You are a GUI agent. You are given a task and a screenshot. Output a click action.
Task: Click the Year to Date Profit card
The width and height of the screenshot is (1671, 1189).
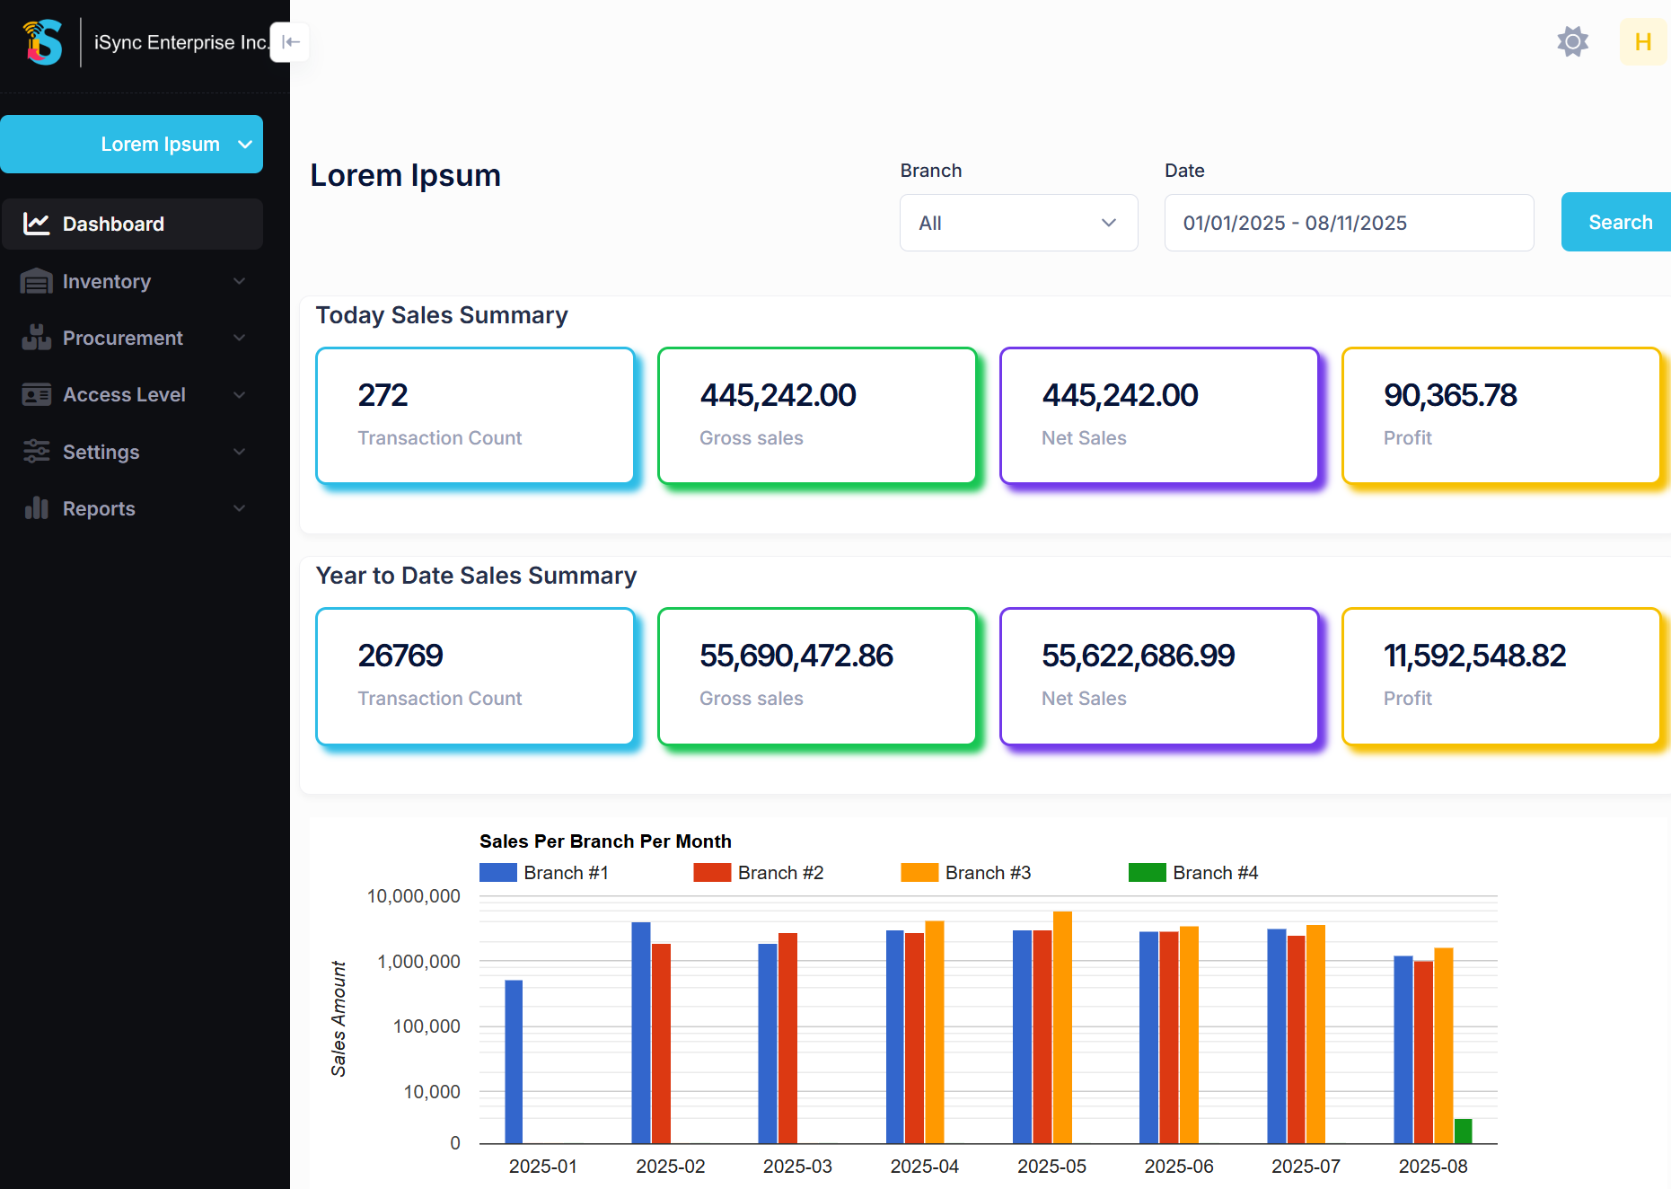1500,676
